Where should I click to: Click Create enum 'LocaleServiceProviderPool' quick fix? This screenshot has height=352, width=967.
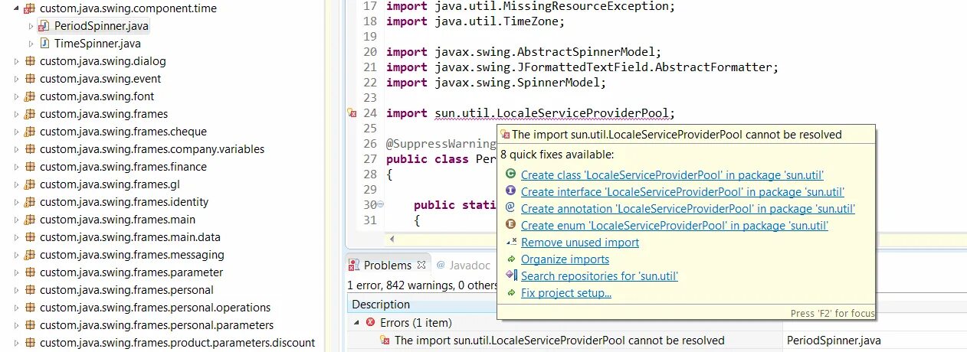[x=674, y=225]
